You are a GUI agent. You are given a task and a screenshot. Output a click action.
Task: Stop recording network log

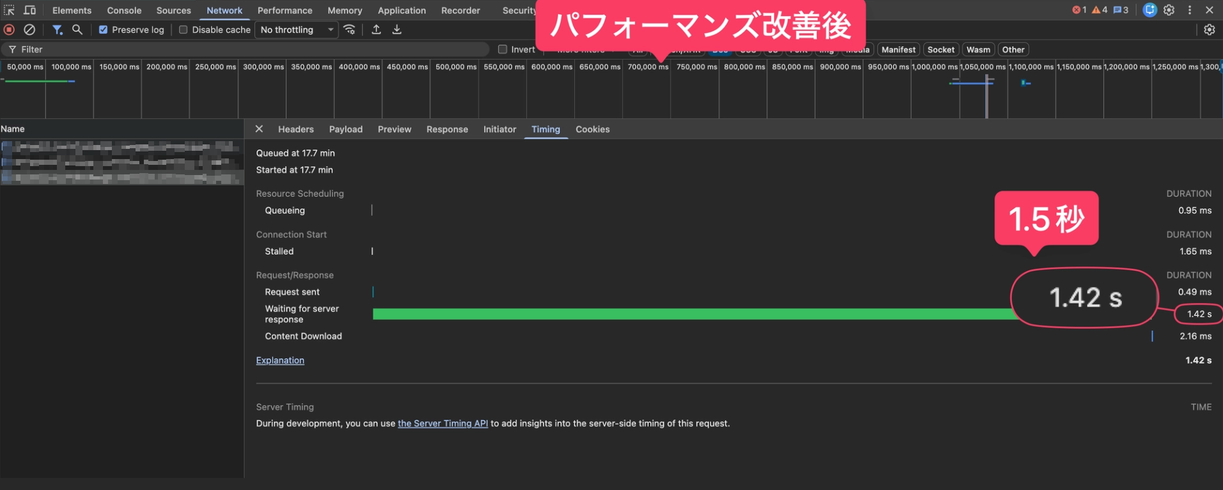[9, 29]
